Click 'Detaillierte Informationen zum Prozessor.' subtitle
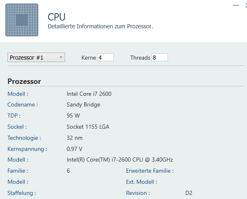 100,26
